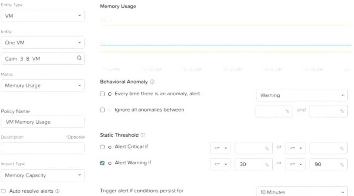The height and width of the screenshot is (196, 354).
Task: Click the search icon in the VM name field
Action: [x=79, y=58]
